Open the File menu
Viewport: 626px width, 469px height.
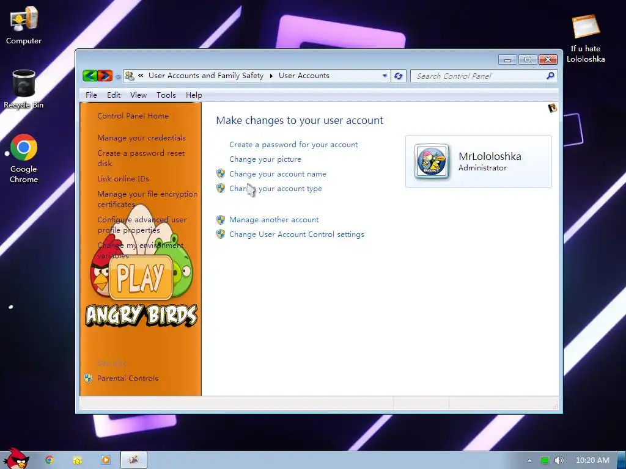coord(91,95)
